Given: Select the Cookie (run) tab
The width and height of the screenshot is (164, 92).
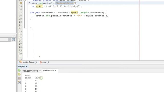Looking at the screenshot, I should [48, 71].
